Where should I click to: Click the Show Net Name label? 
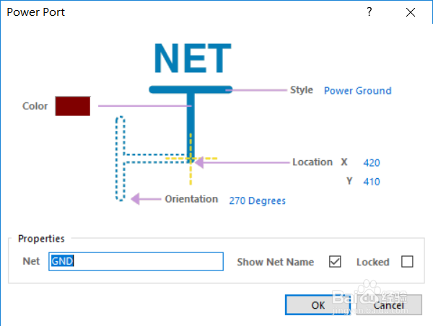[276, 262]
